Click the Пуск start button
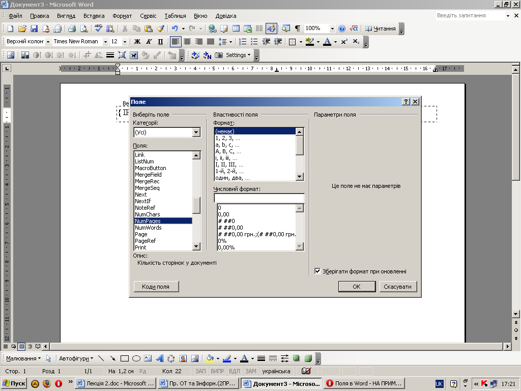 click(14, 383)
